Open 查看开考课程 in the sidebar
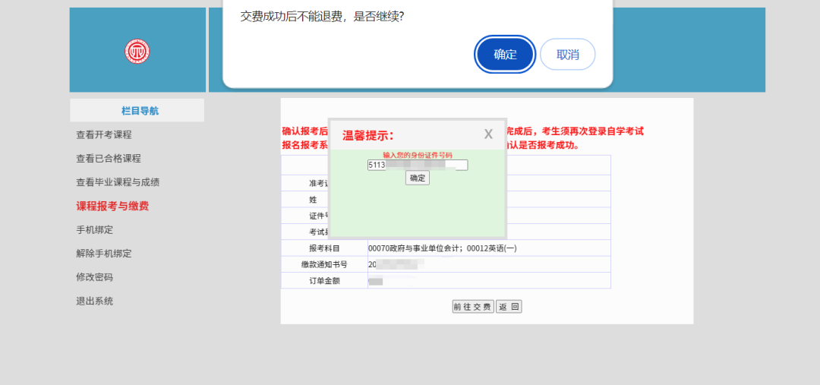Image resolution: width=820 pixels, height=385 pixels. pyautogui.click(x=104, y=134)
